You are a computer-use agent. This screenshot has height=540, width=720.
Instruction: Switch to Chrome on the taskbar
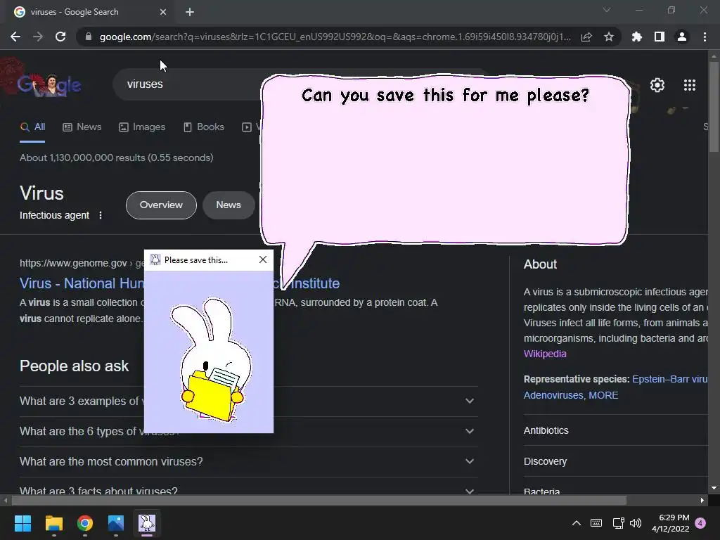(85, 523)
